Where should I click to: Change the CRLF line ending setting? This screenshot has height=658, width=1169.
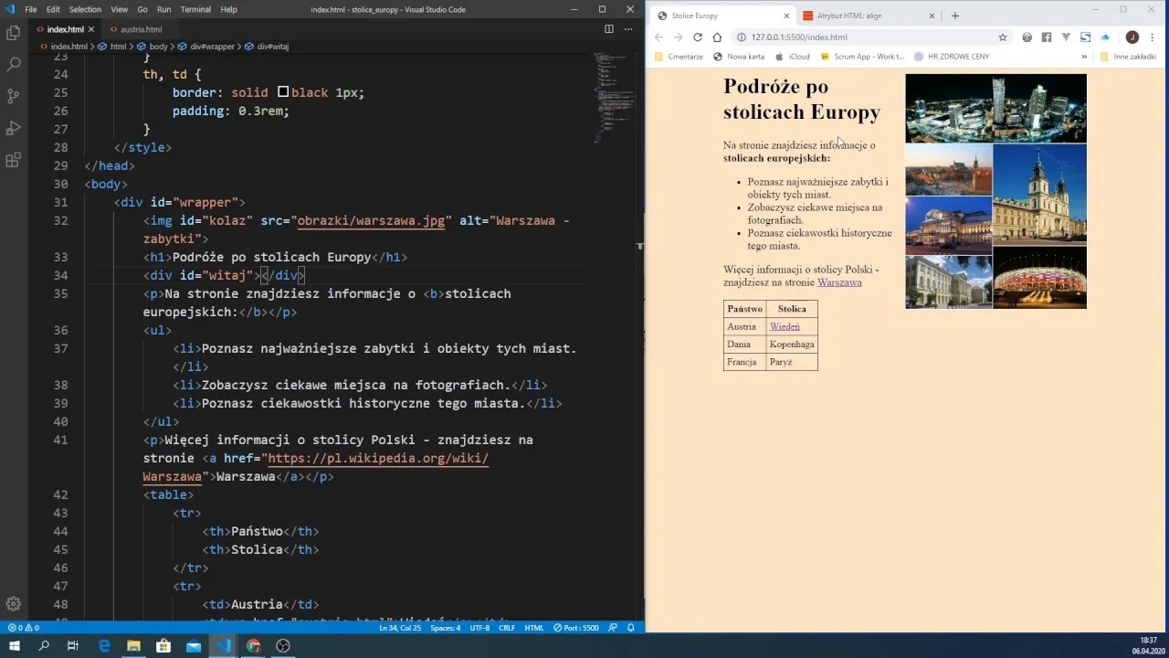pos(507,628)
